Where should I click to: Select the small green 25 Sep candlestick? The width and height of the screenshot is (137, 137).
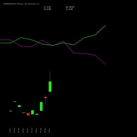tap(37, 114)
